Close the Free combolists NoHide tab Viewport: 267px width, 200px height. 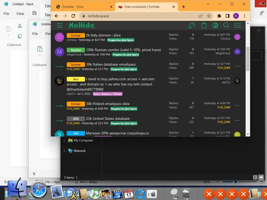173,7
